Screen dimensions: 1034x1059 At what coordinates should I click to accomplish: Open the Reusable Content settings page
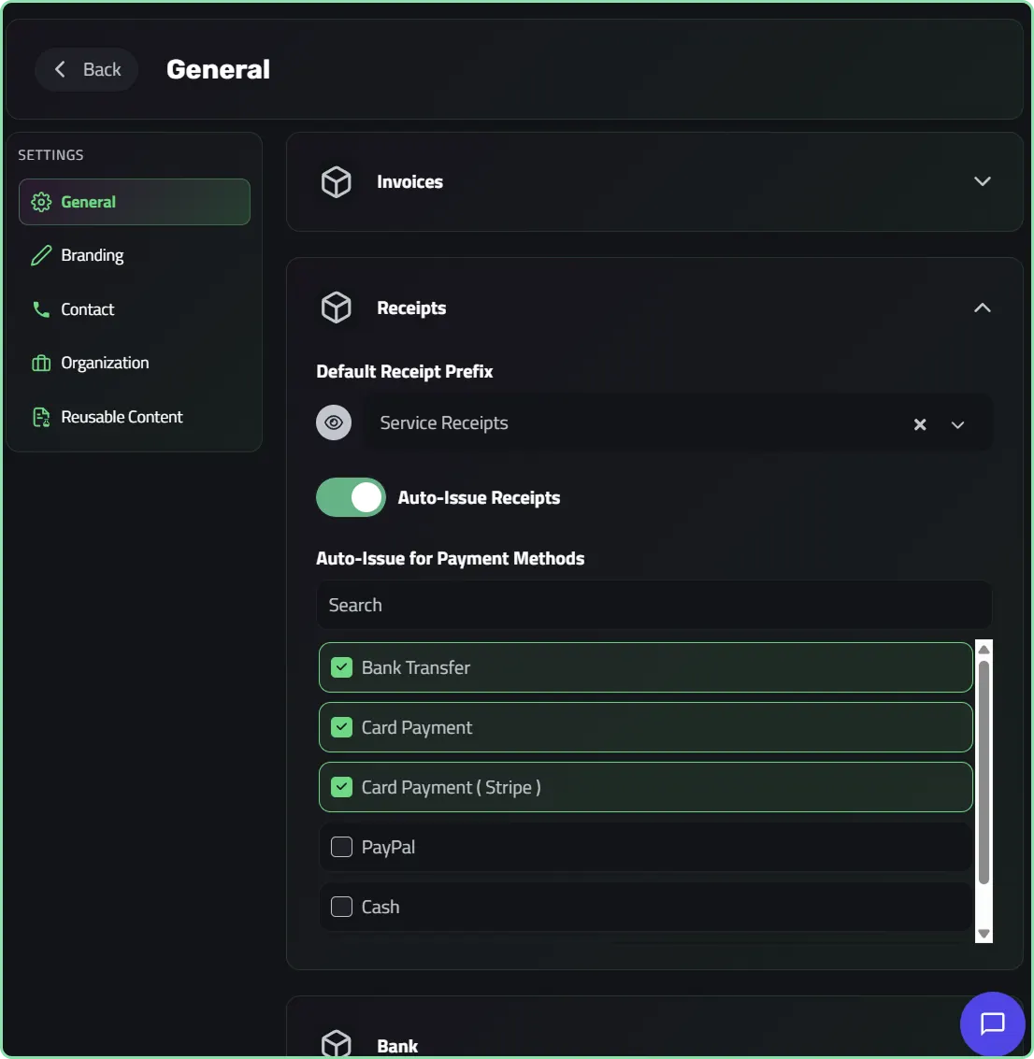click(135, 417)
